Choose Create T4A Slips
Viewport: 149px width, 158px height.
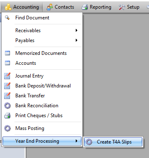point(113,142)
